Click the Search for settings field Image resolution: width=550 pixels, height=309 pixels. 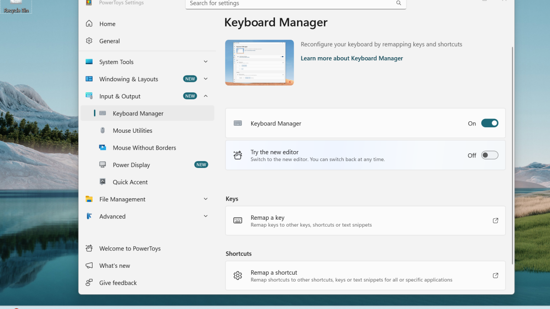pyautogui.click(x=296, y=4)
